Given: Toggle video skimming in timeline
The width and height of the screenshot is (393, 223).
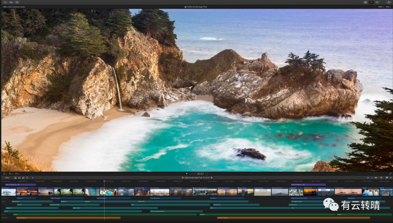Looking at the screenshot, I should tap(368, 178).
